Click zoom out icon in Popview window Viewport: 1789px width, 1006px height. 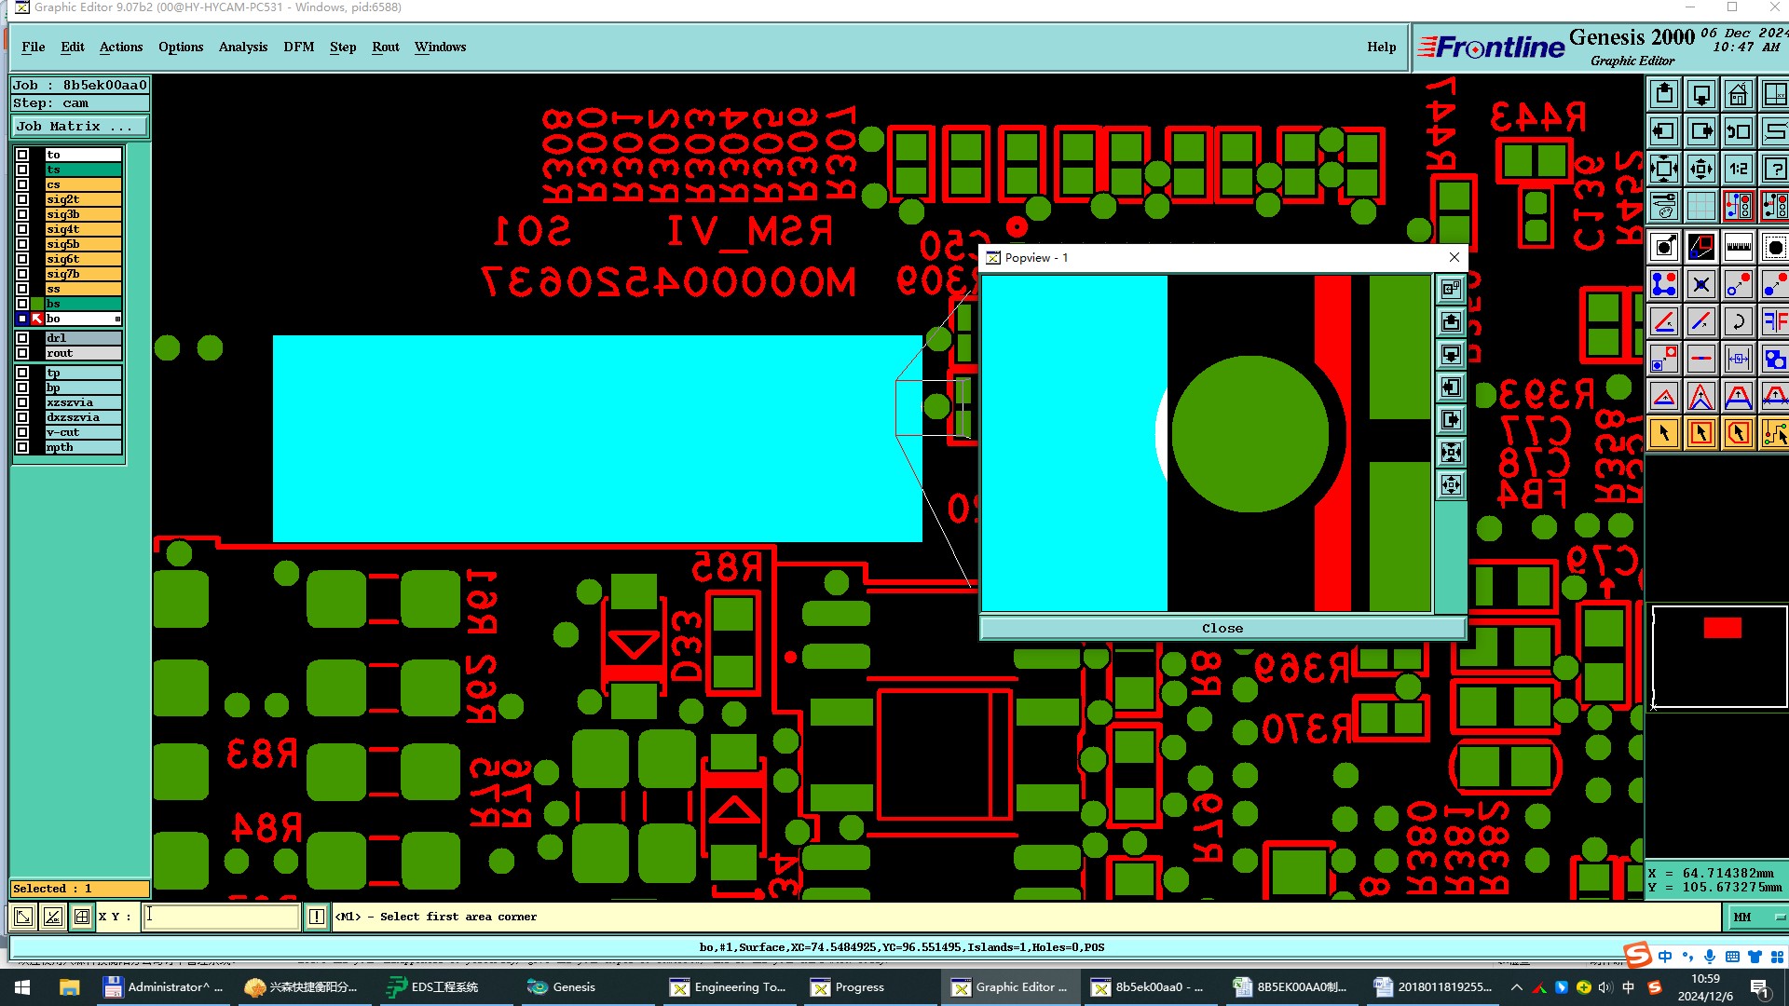tap(1451, 484)
